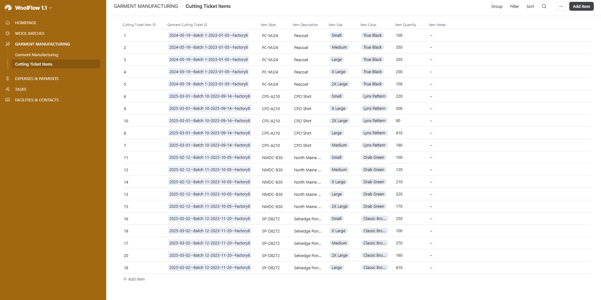Viewport: 601px width, 300px height.
Task: Open the Filter options
Action: (514, 6)
